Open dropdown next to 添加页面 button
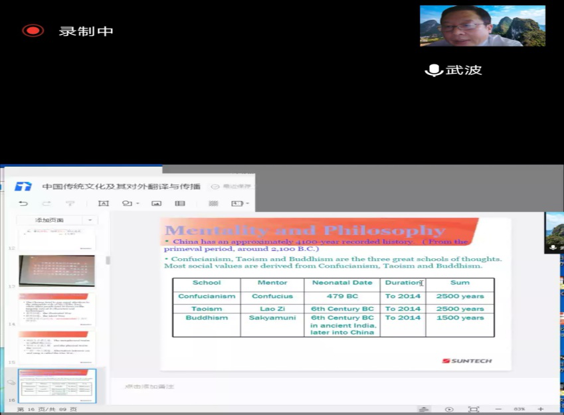This screenshot has width=564, height=415. 90,220
